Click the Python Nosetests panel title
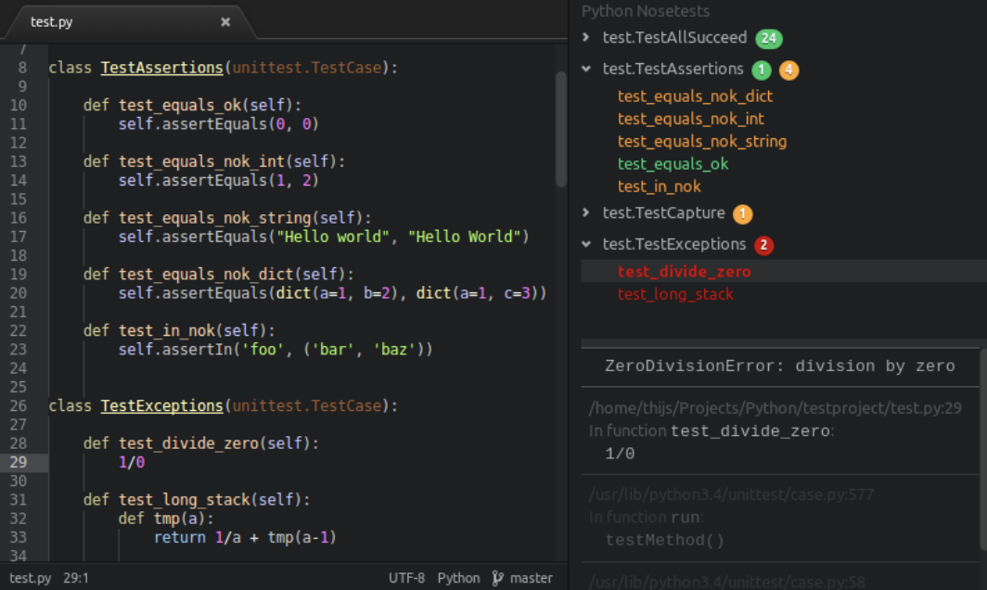The width and height of the screenshot is (987, 590). point(646,11)
